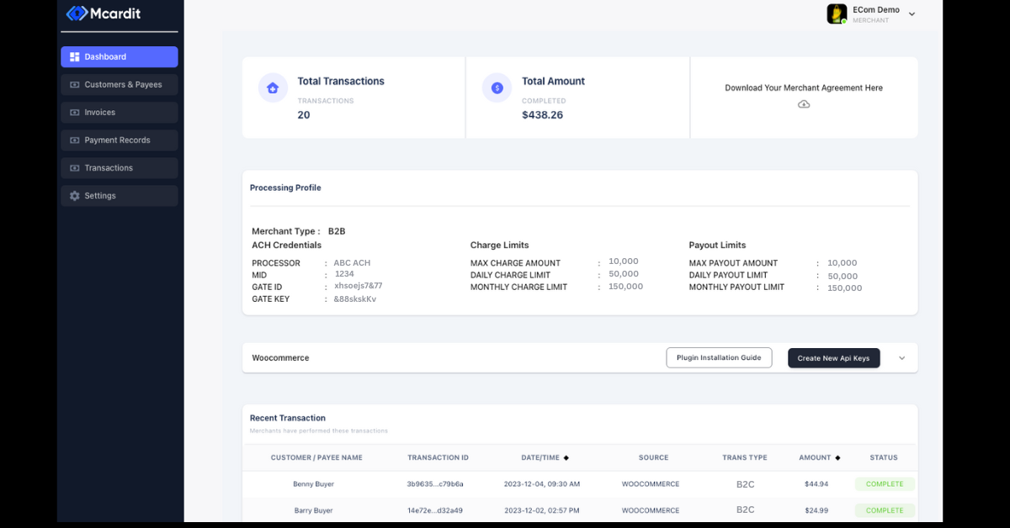Viewport: 1010px width, 528px height.
Task: Click the COMPLETE status for Barry Buyer
Action: (x=885, y=510)
